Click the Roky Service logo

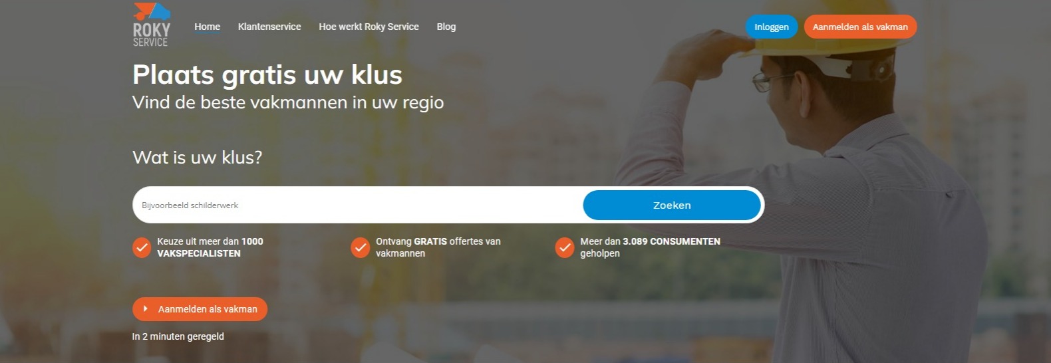152,25
